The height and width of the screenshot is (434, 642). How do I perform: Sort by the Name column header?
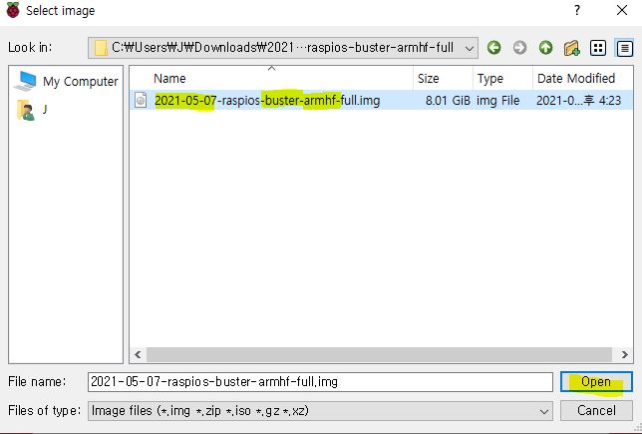(271, 78)
